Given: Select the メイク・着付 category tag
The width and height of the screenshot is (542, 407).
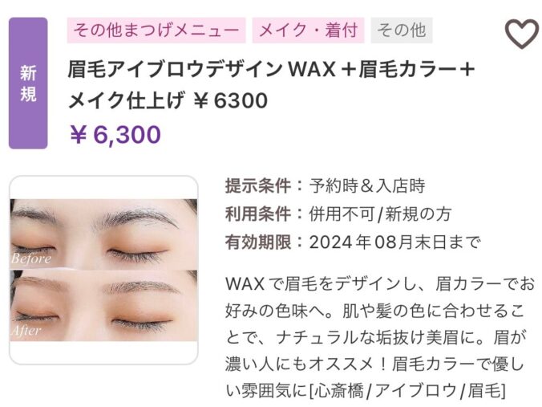Looking at the screenshot, I should coord(308,31).
